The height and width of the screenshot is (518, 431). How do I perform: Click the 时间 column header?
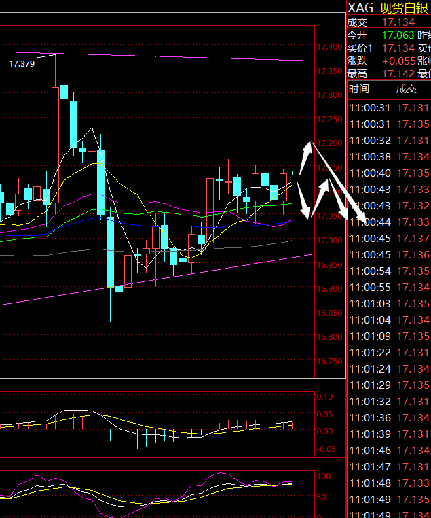coord(359,89)
